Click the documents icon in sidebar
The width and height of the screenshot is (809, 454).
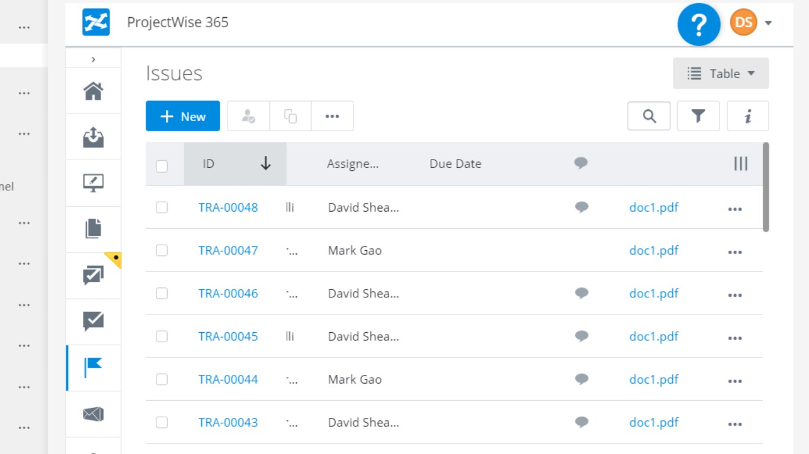point(94,229)
